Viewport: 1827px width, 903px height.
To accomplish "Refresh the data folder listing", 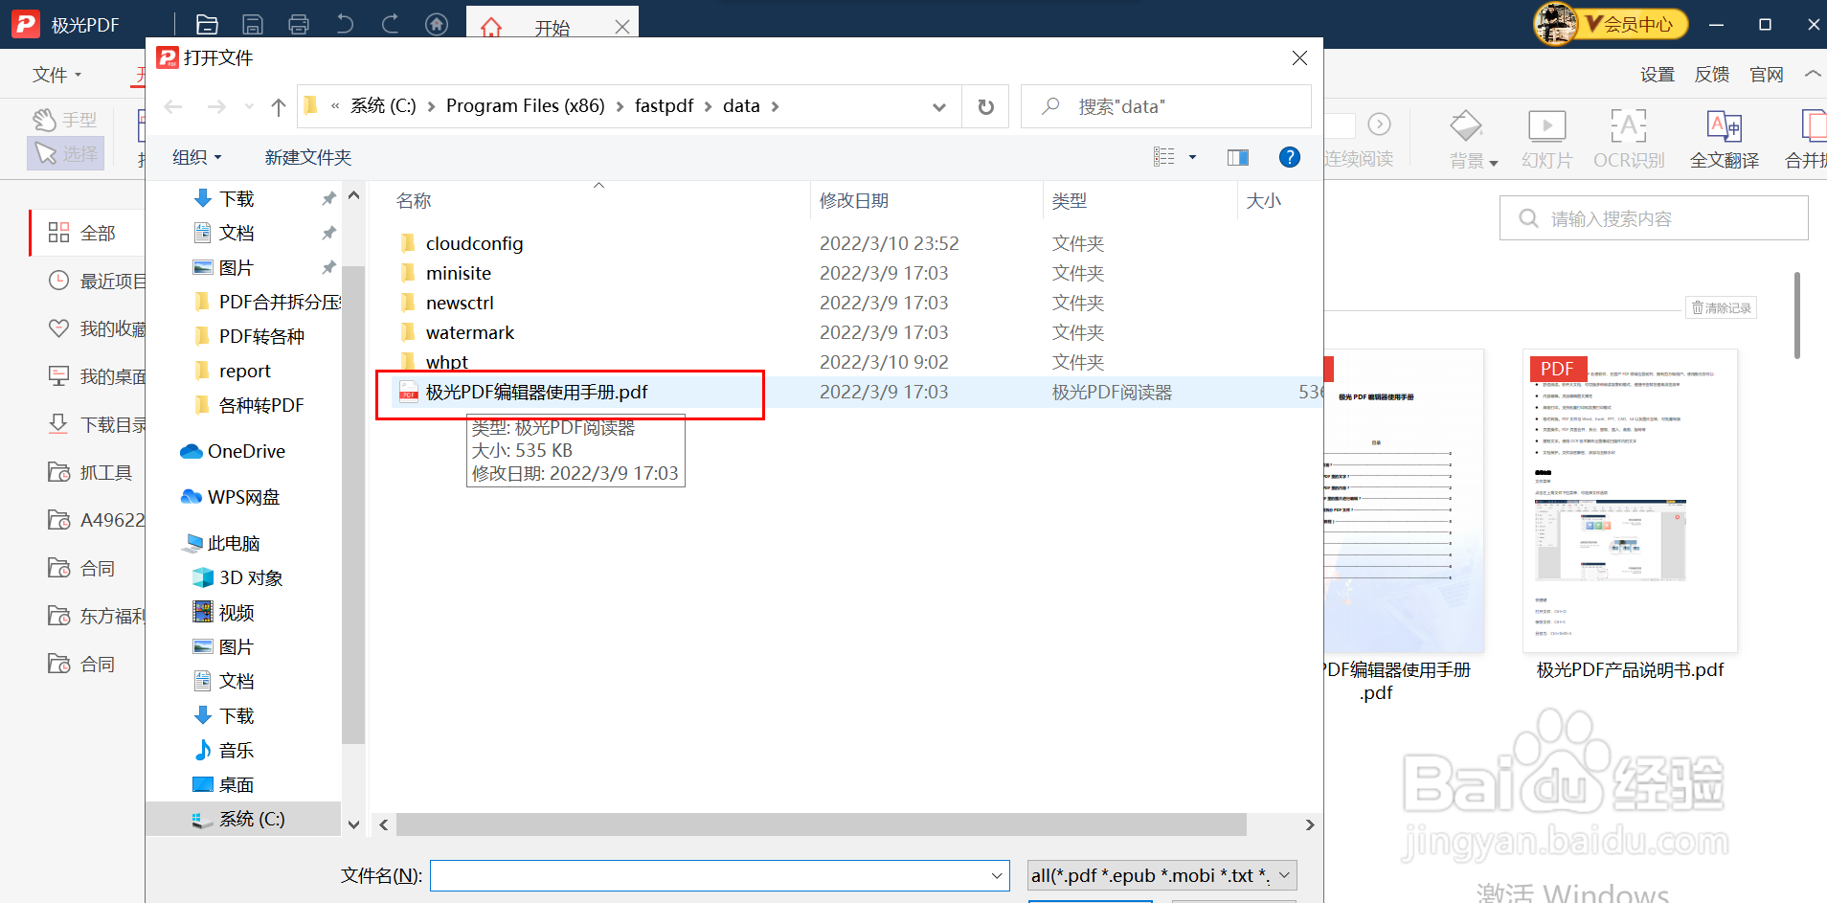I will (x=985, y=106).
